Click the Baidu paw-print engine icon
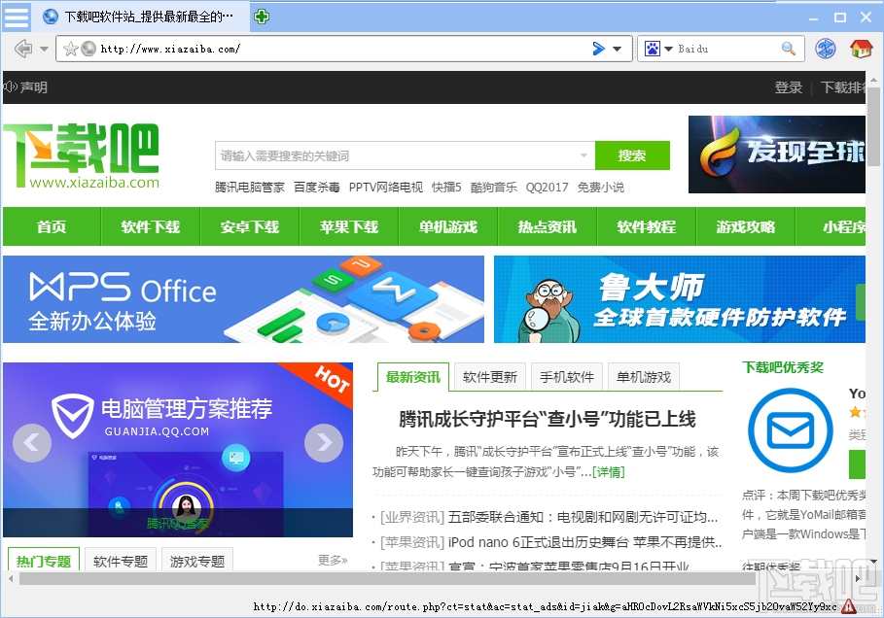Viewport: 884px width, 618px height. pyautogui.click(x=654, y=48)
